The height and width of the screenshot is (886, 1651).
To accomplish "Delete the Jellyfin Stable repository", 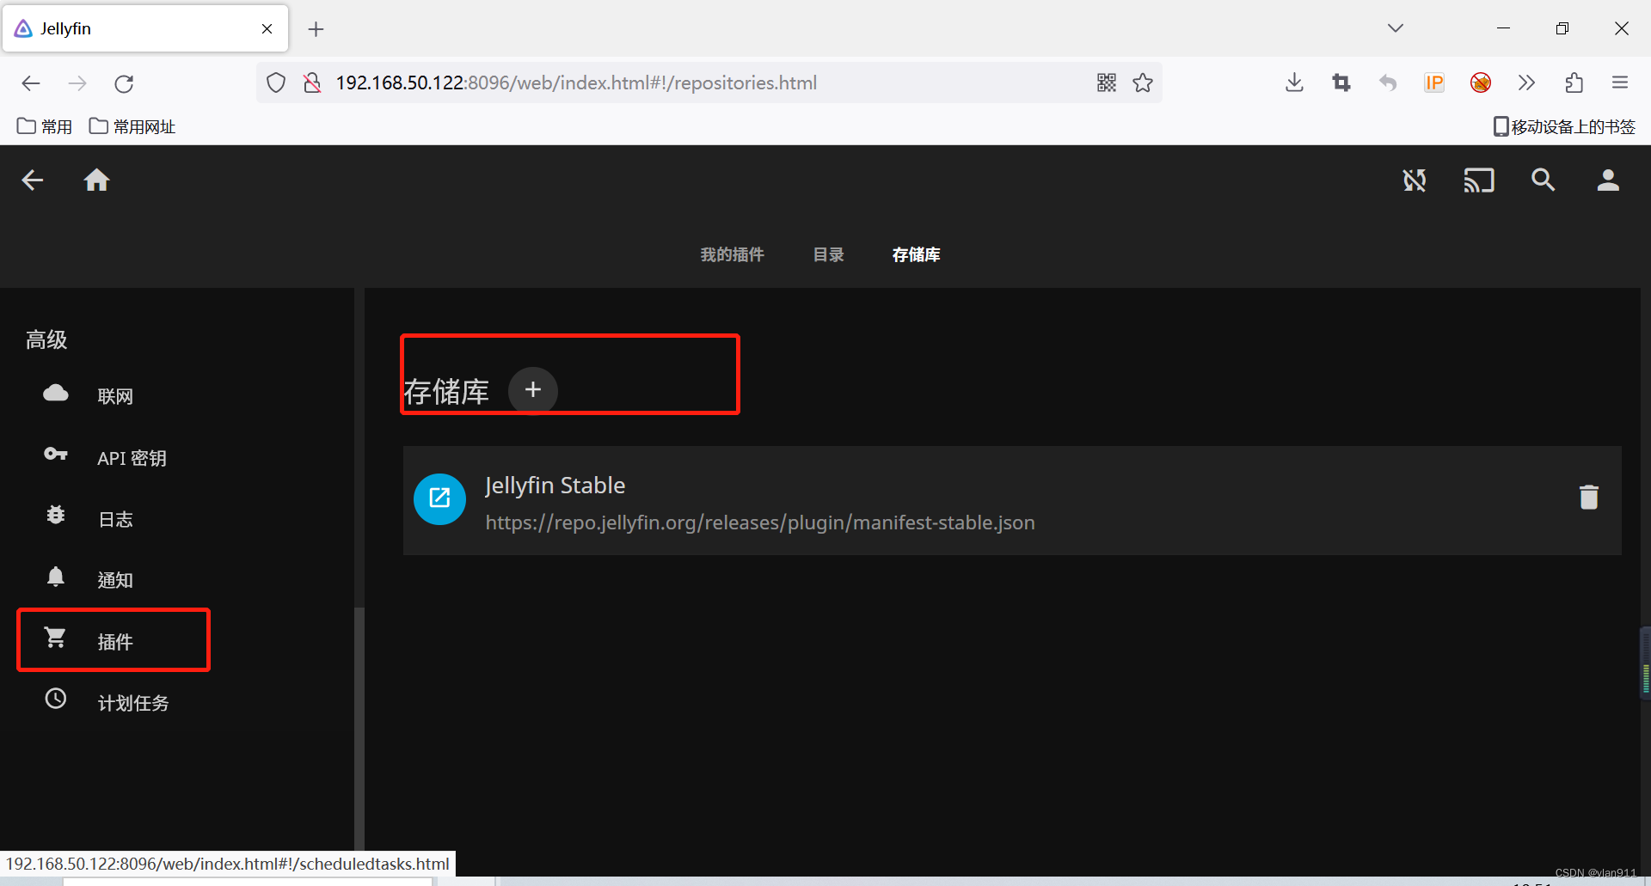I will click(x=1589, y=497).
